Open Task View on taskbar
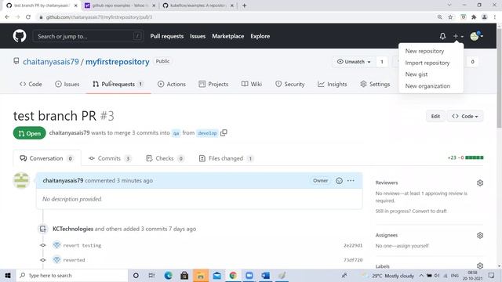The image size is (502, 282). coord(151,275)
